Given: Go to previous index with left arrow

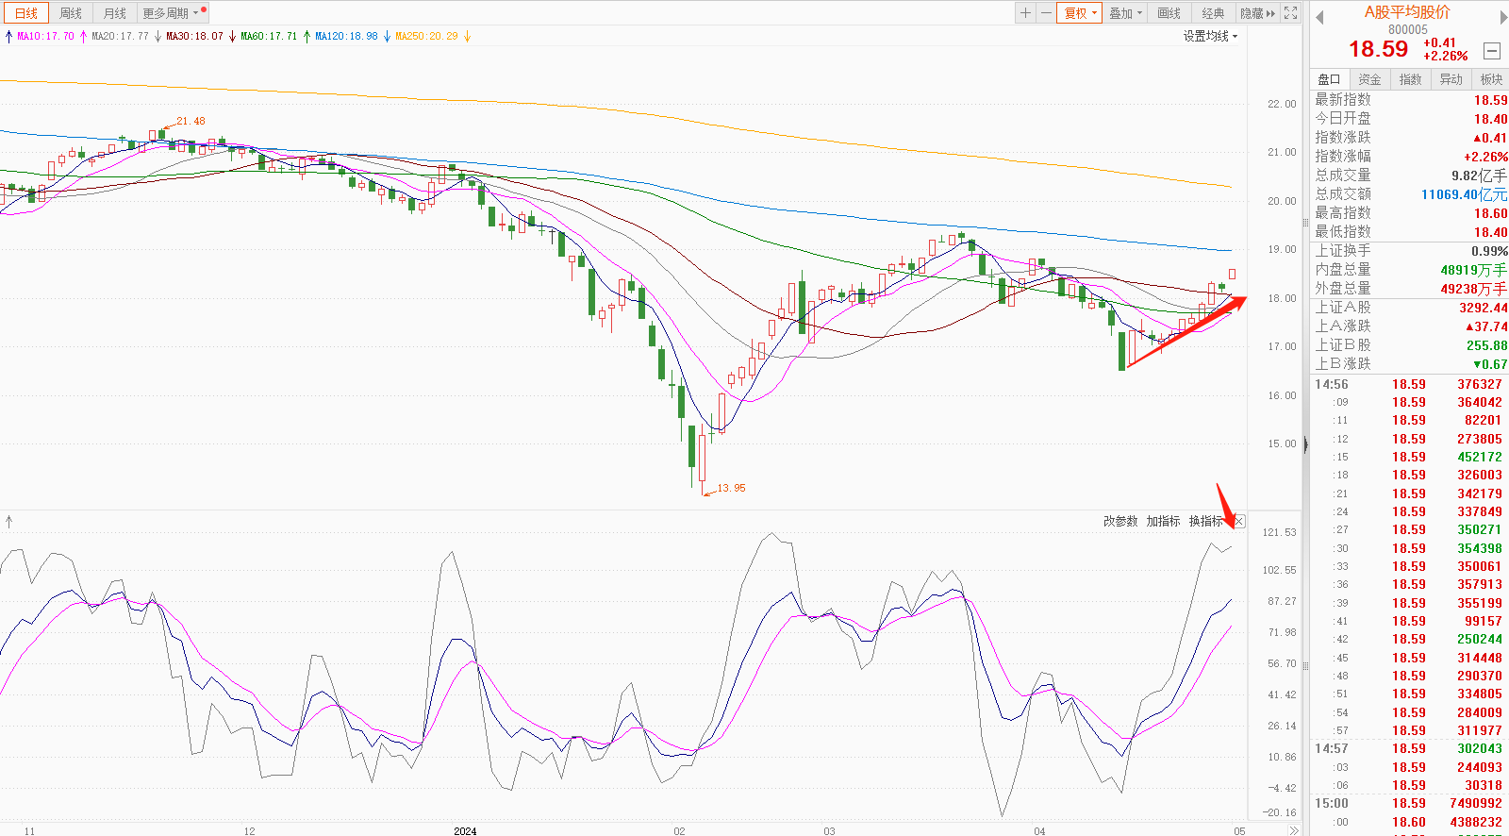Looking at the screenshot, I should (1319, 17).
